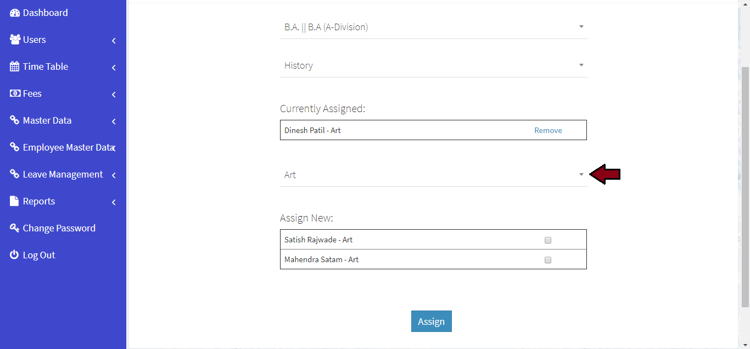Click the Users group icon
The height and width of the screenshot is (349, 750).
15,40
